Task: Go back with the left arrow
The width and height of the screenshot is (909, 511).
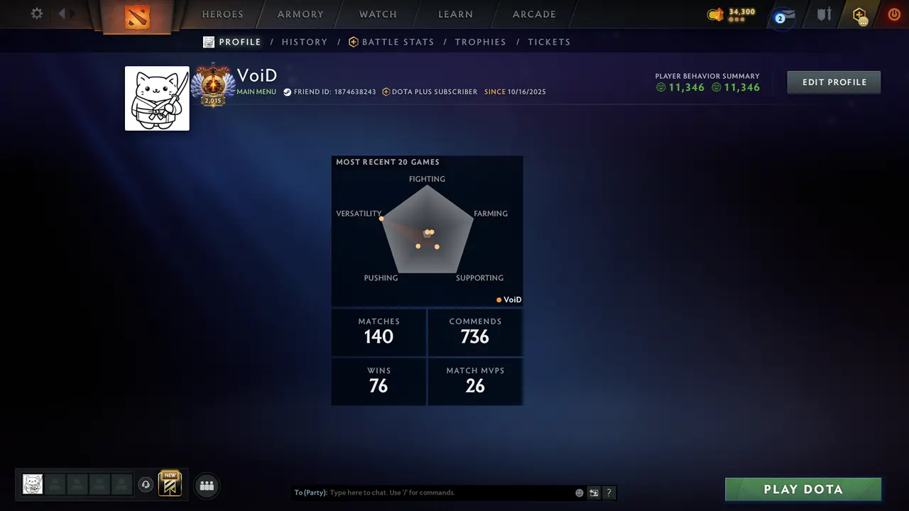Action: (x=62, y=13)
